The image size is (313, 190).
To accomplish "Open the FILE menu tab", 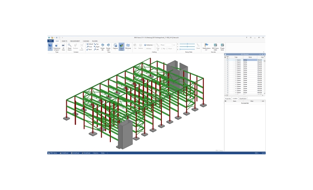I will [50, 41].
